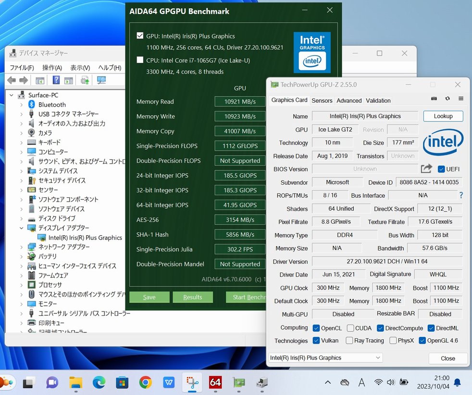Click the Start Benchmark button
The width and height of the screenshot is (472, 395).
pyautogui.click(x=246, y=297)
